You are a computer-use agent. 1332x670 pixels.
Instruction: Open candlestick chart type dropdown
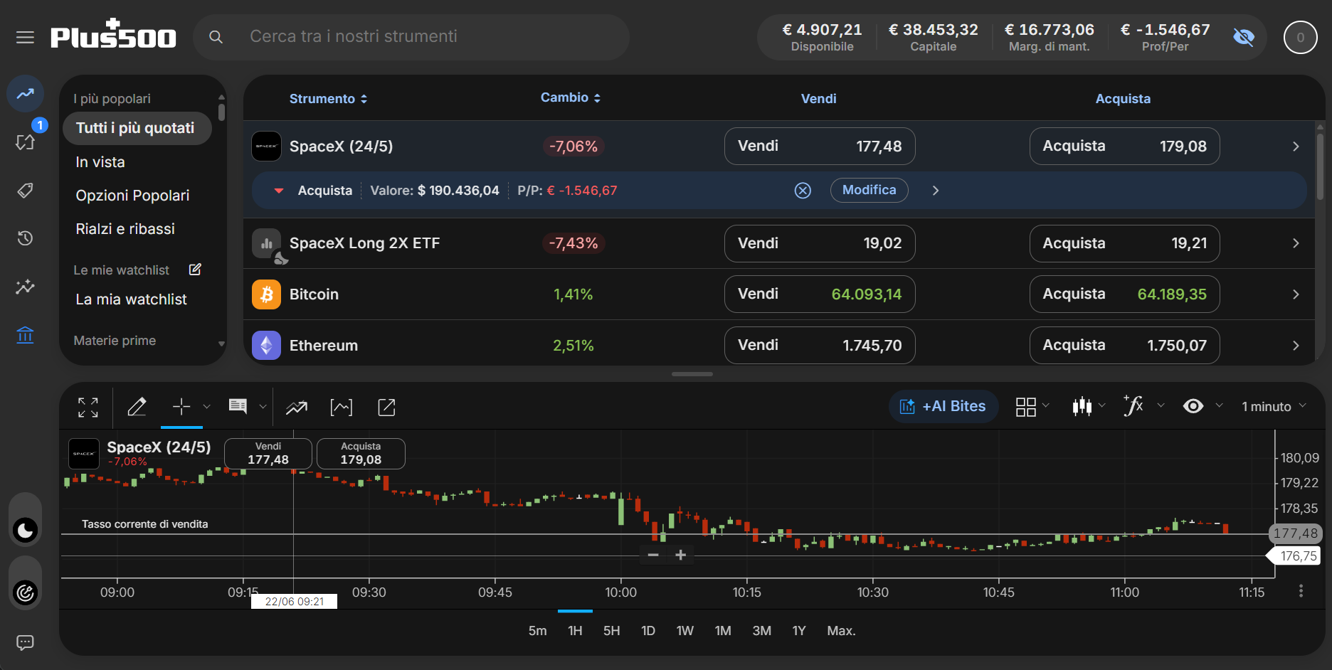1089,406
